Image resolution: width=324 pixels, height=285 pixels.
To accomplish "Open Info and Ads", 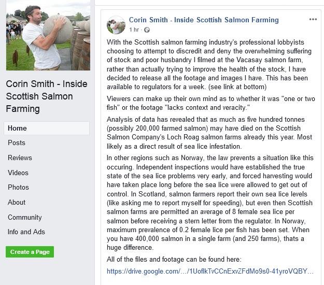I will pos(26,232).
